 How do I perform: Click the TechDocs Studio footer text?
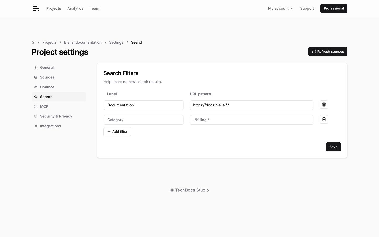pyautogui.click(x=189, y=190)
